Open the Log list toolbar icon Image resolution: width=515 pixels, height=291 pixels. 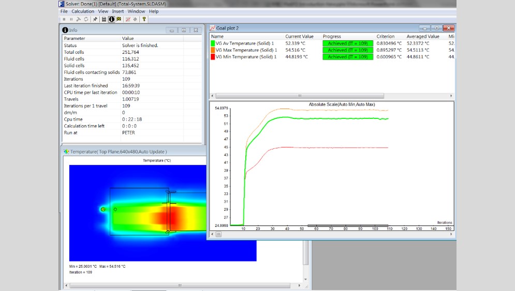tap(104, 19)
